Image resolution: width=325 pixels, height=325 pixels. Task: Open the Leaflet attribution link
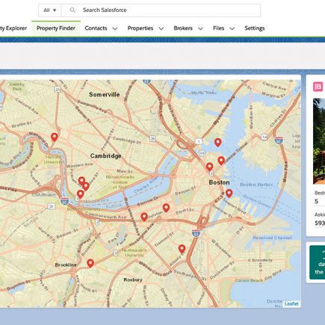pos(291,304)
